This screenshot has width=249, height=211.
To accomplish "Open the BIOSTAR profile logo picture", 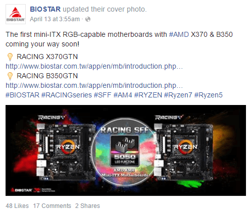I will coord(16,14).
